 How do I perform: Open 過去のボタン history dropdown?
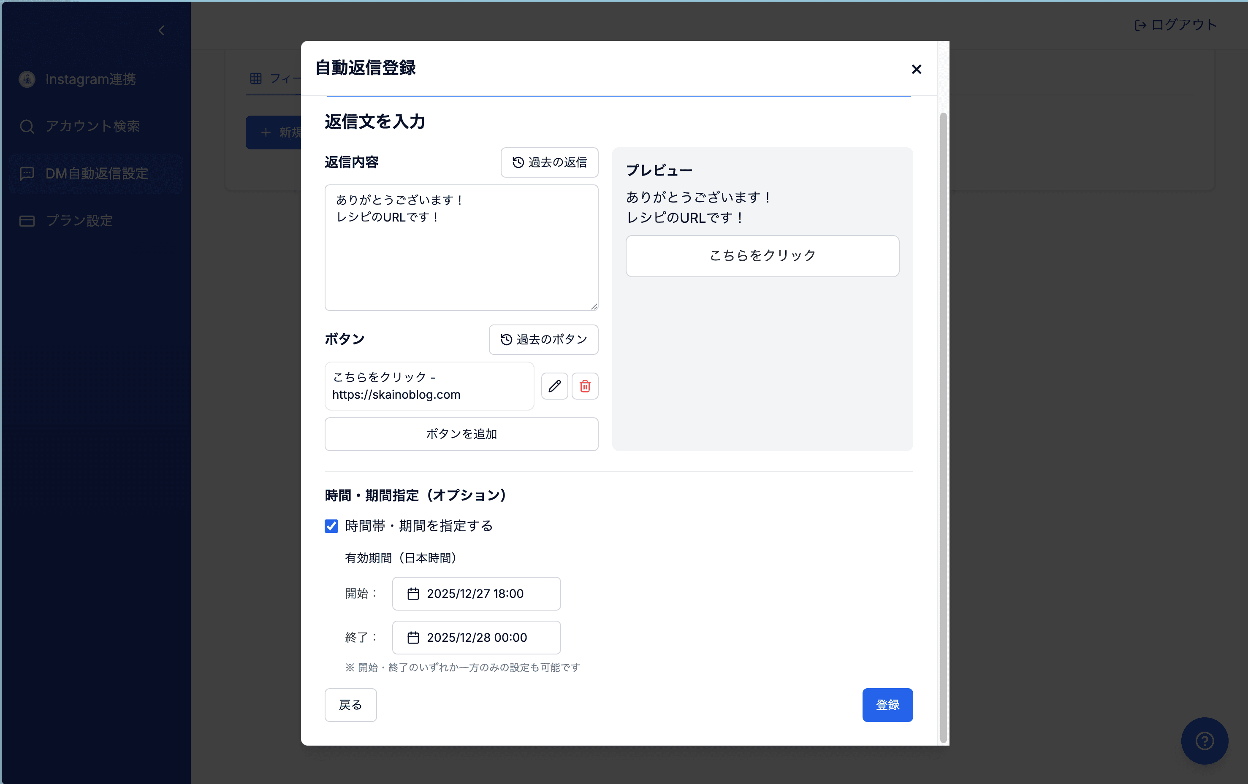pos(543,340)
